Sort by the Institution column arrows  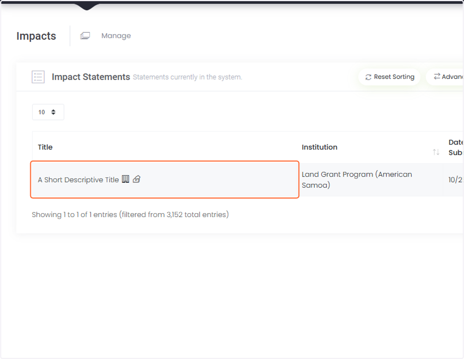(x=436, y=152)
